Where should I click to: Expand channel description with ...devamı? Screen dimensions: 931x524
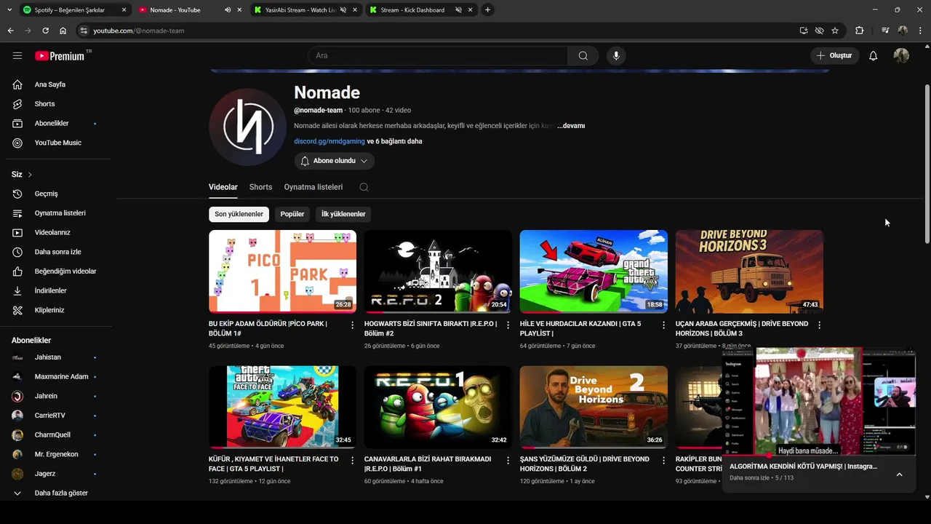(x=571, y=126)
